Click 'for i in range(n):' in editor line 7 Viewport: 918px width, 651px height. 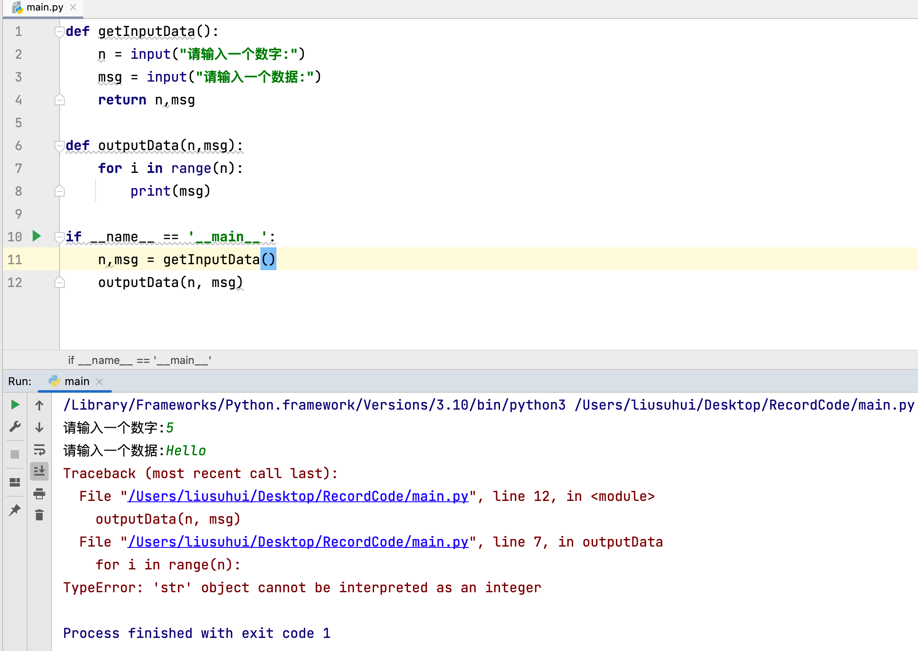click(171, 169)
